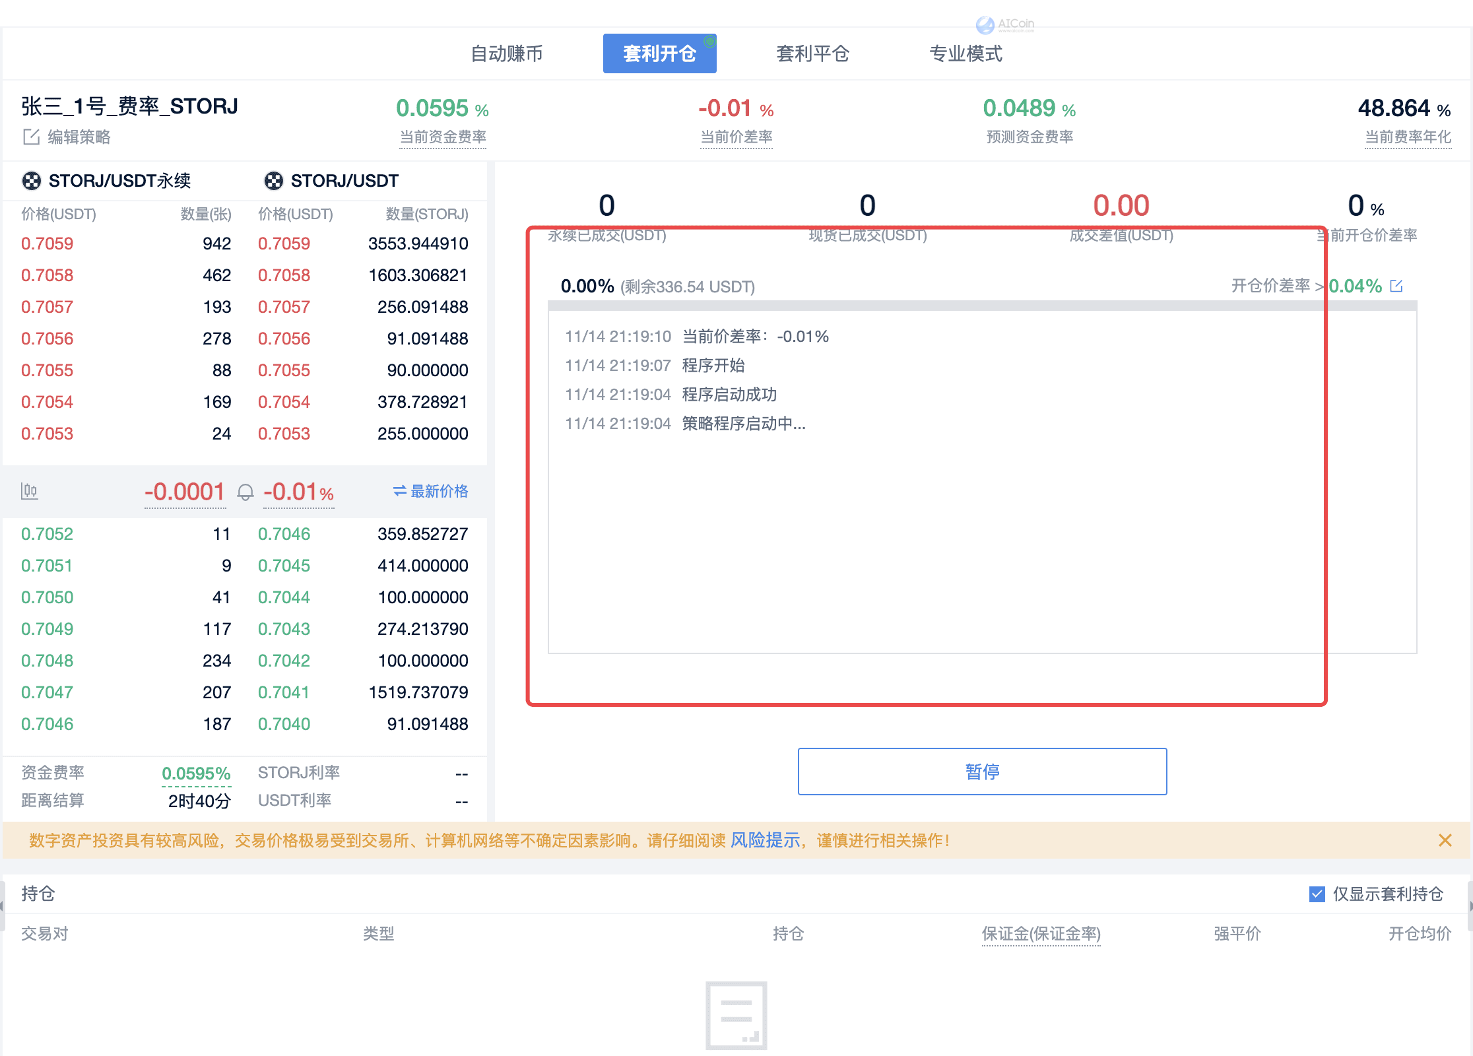This screenshot has width=1473, height=1056.
Task: Click perpetual ask price 0.7058 with quantity 462
Action: tap(47, 275)
